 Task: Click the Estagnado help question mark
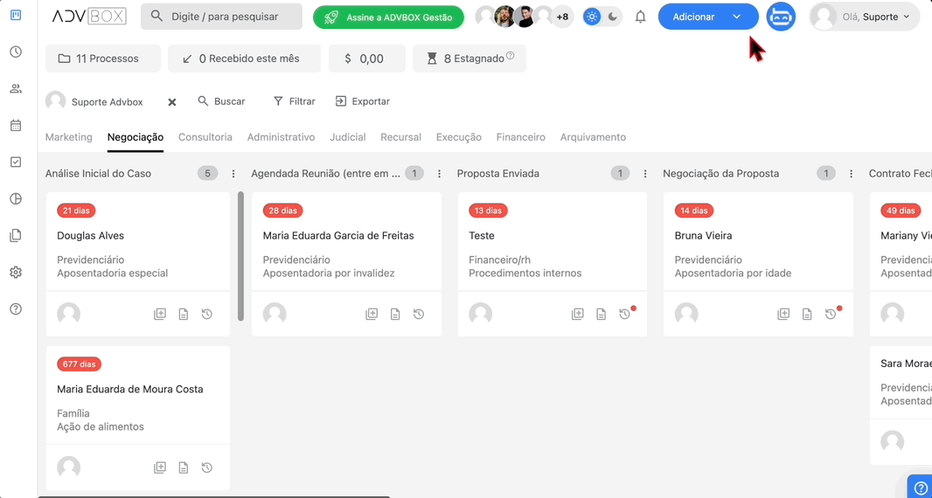tap(510, 56)
